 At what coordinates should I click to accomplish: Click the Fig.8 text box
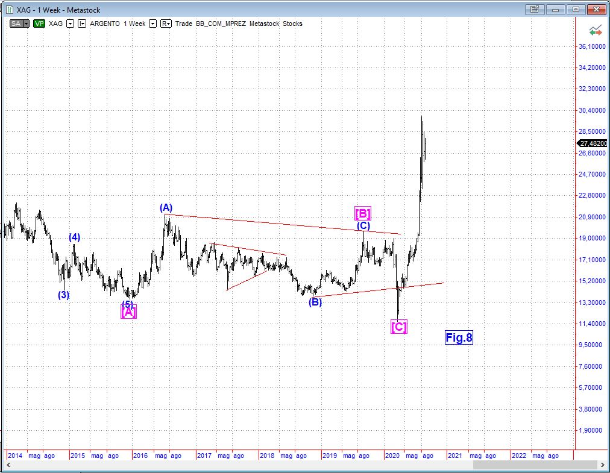459,337
